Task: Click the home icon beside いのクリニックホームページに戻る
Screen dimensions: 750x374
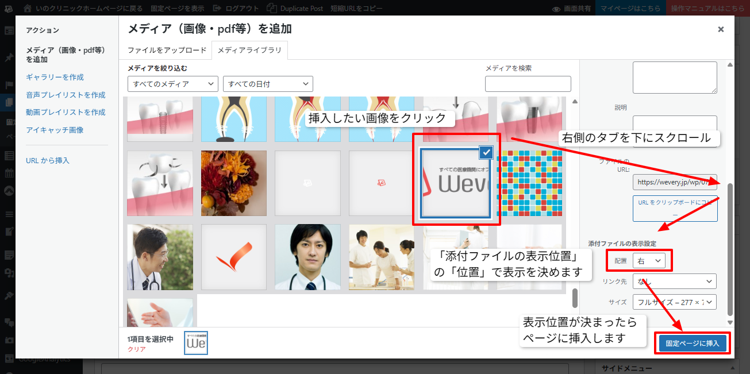Action: click(x=28, y=9)
